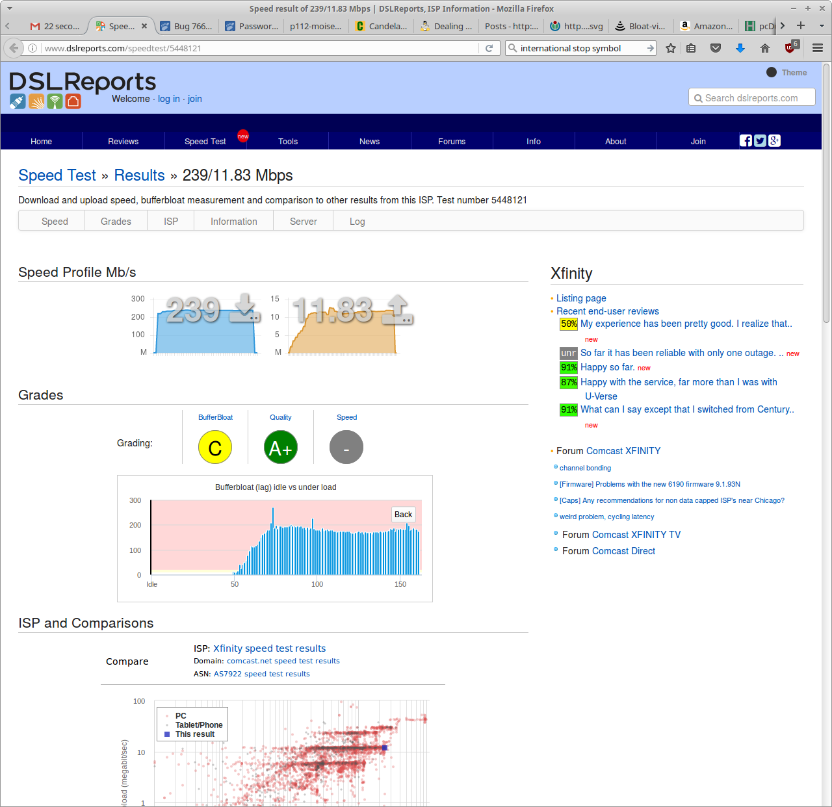Image resolution: width=832 pixels, height=807 pixels.
Task: Click the international stop symbol search box
Action: (580, 48)
